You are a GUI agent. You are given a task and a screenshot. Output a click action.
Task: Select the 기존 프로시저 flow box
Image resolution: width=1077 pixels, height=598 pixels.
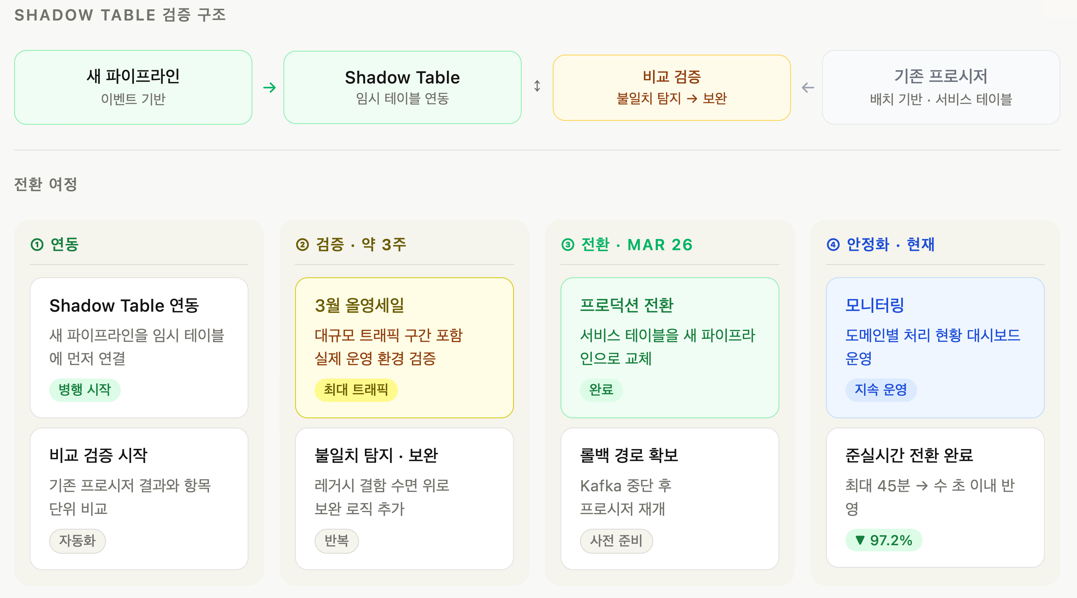[941, 87]
